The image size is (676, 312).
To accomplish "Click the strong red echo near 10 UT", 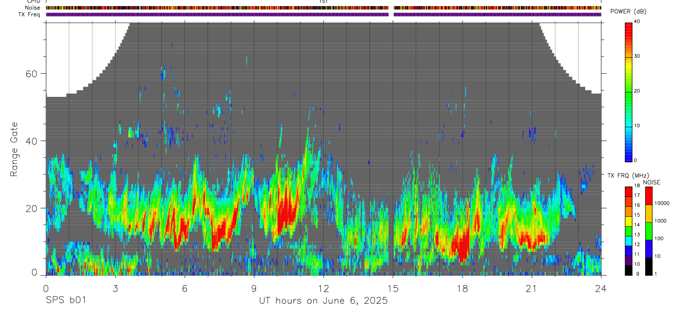I will [x=286, y=212].
